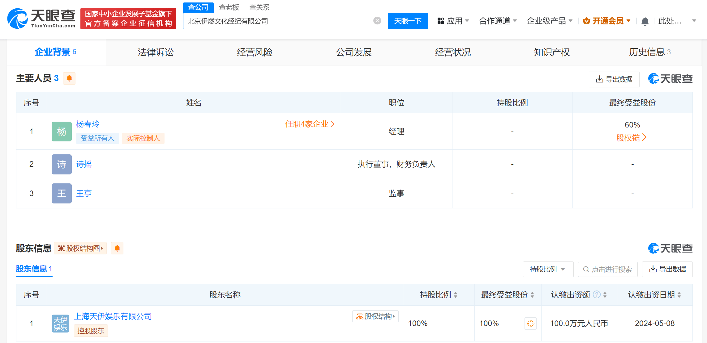Toggle monitoring bell beside 股东信息

[117, 248]
